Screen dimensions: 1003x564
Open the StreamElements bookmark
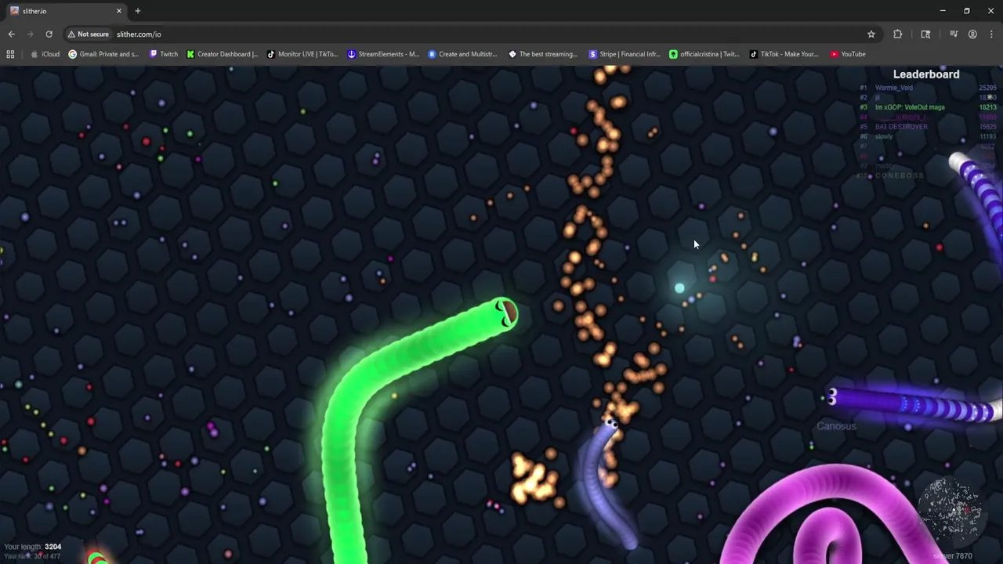coord(383,54)
